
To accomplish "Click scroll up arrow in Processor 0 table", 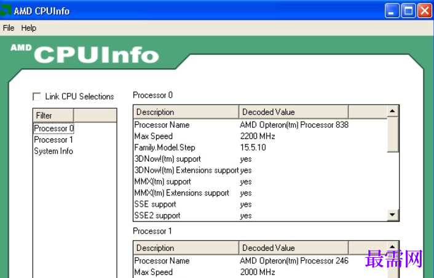I will pyautogui.click(x=392, y=111).
